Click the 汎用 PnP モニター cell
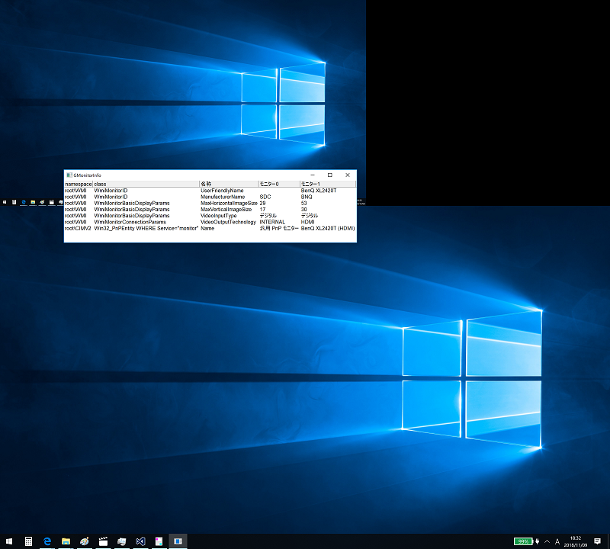The width and height of the screenshot is (610, 549). click(x=279, y=229)
